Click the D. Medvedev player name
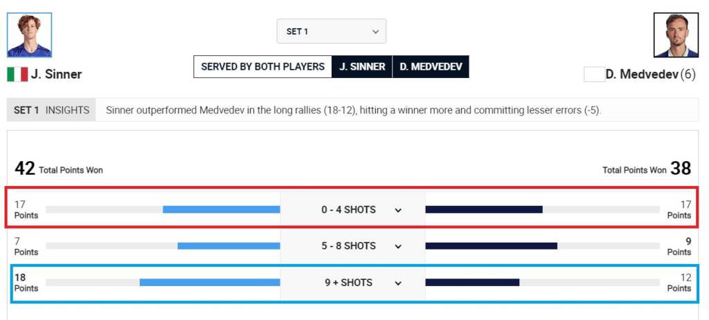 tap(642, 74)
